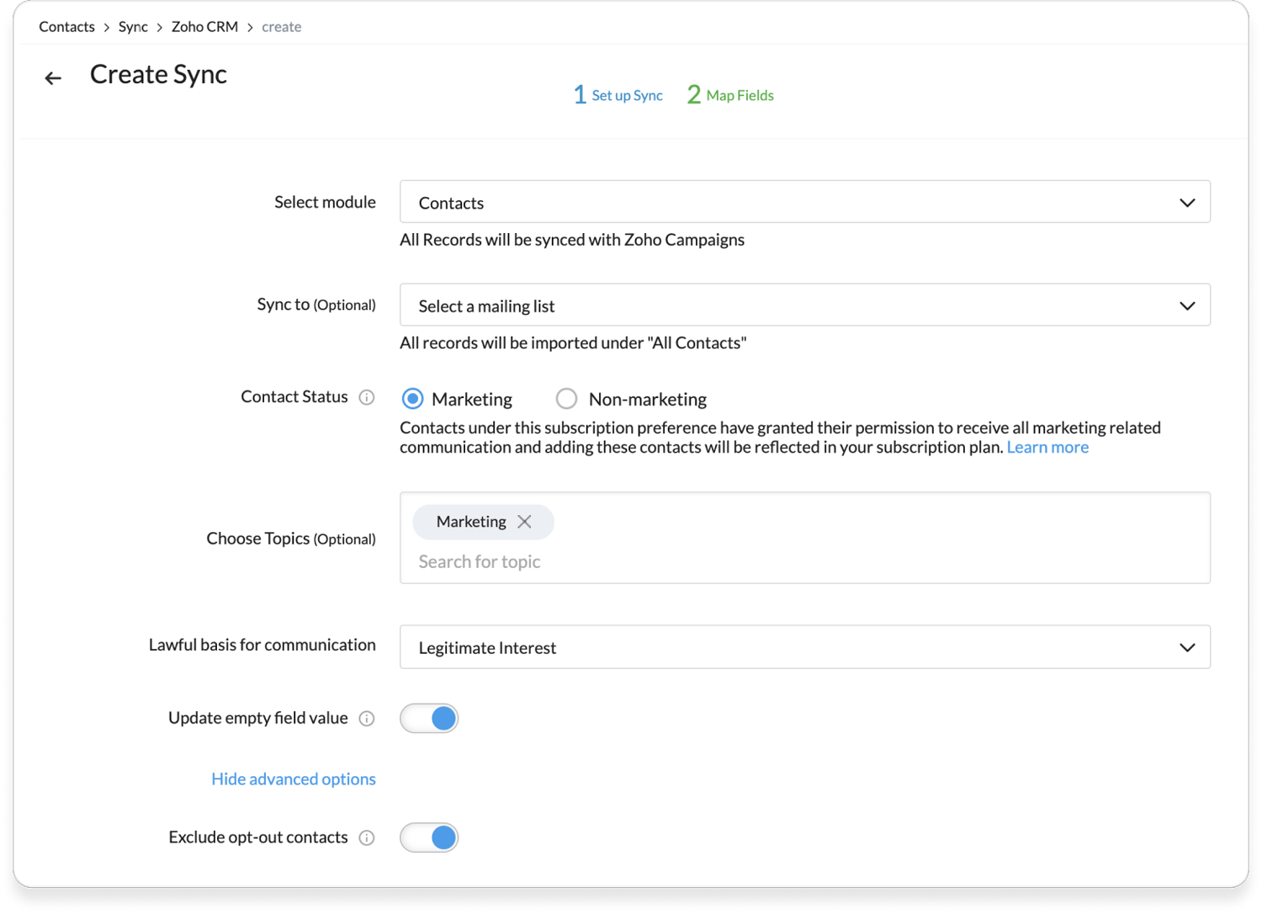Viewport: 1262px width, 914px height.
Task: Turn off Exclude opt-out contacts
Action: 429,837
